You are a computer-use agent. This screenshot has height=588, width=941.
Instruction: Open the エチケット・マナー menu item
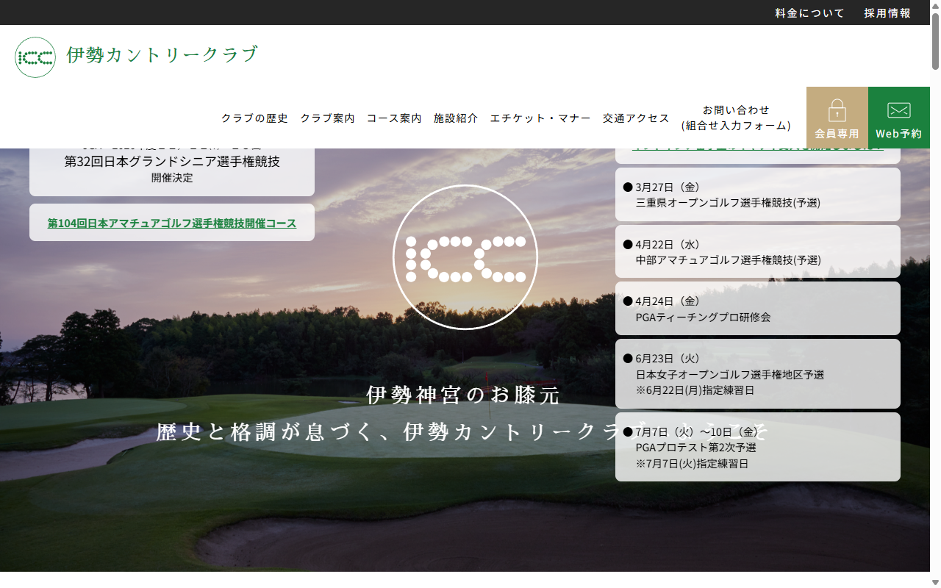540,118
